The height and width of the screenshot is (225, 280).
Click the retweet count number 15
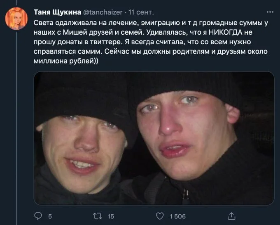coord(111,216)
